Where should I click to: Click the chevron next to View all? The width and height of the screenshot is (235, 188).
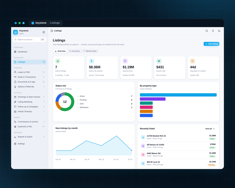[214, 129]
